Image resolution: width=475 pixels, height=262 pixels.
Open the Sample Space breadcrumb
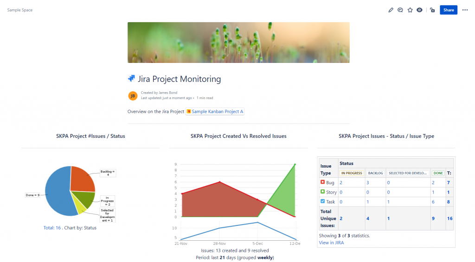[19, 10]
